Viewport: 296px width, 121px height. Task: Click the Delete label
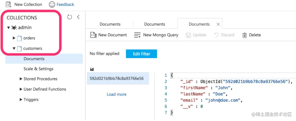click(x=255, y=35)
